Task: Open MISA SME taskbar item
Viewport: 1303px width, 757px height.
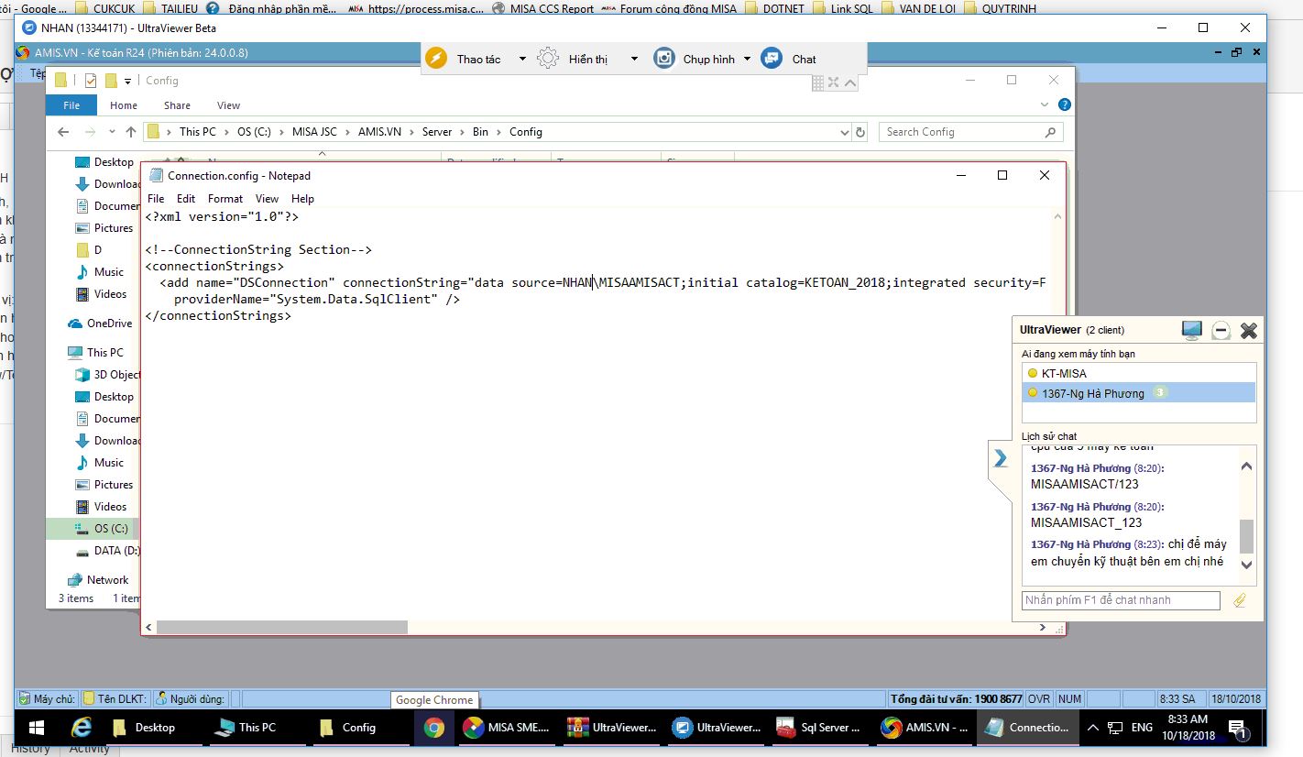Action: point(507,728)
